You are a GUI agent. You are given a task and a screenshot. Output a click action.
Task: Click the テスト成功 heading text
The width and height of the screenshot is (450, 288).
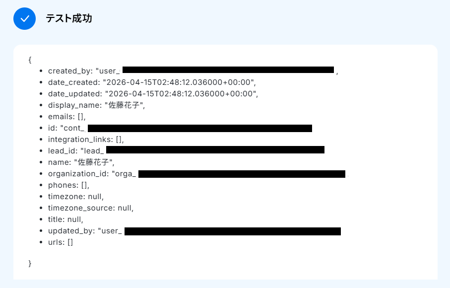[69, 18]
